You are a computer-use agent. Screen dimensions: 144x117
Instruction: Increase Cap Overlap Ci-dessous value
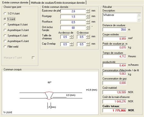click(x=88, y=43)
